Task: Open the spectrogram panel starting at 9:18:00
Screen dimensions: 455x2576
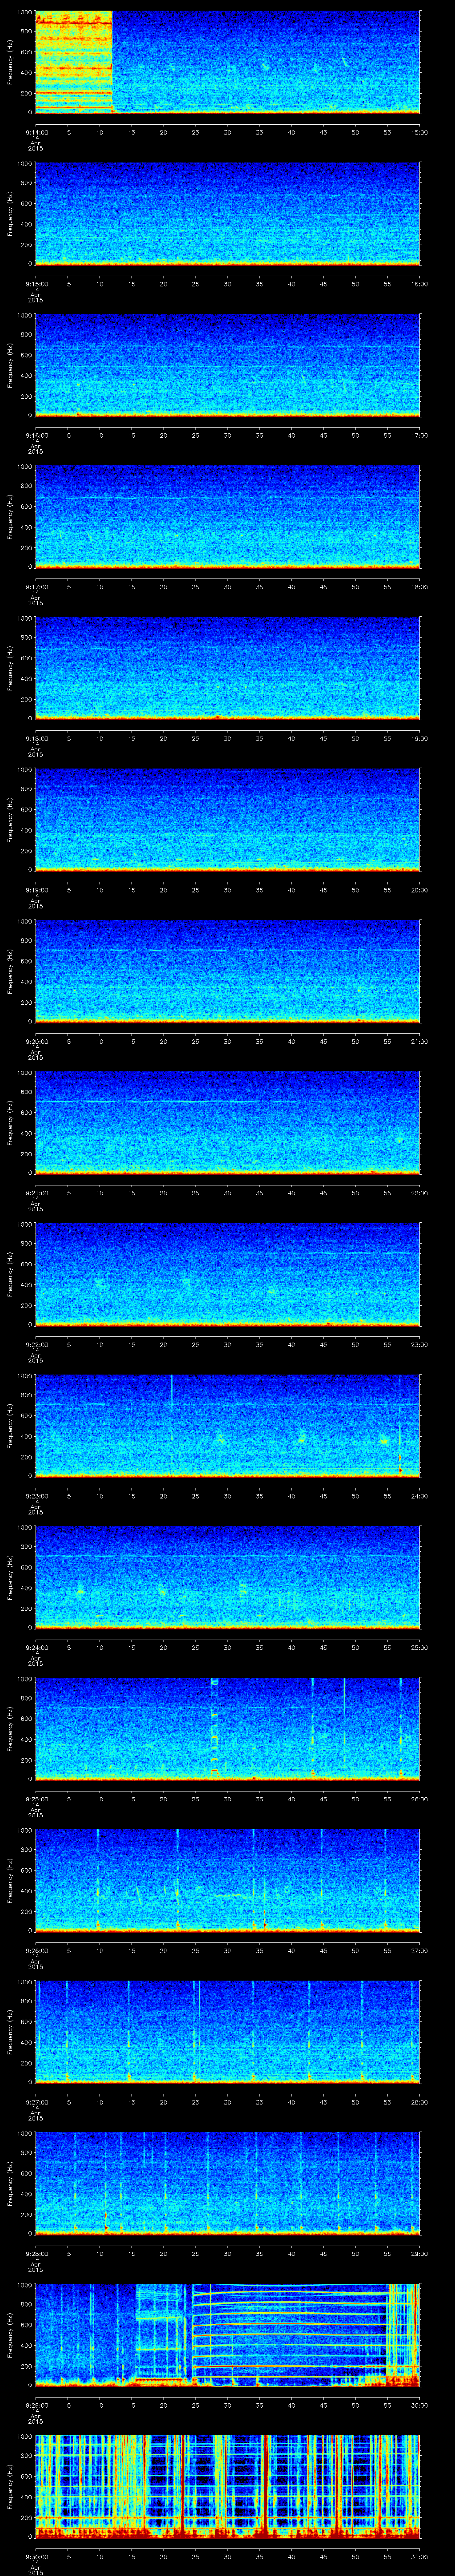Action: click(x=228, y=668)
